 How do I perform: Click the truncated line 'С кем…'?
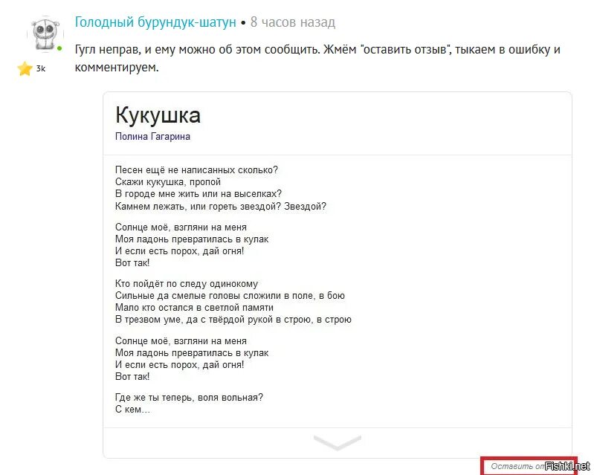point(132,409)
